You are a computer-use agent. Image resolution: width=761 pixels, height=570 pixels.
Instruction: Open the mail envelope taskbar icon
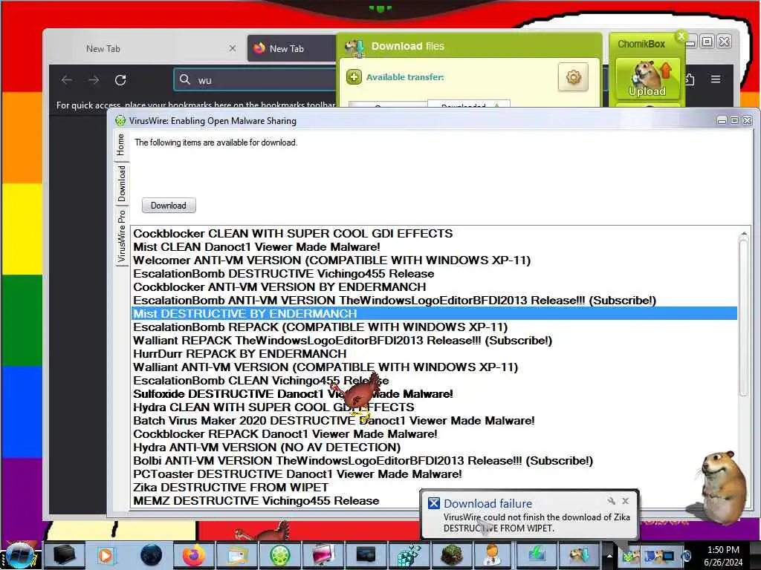coord(237,555)
